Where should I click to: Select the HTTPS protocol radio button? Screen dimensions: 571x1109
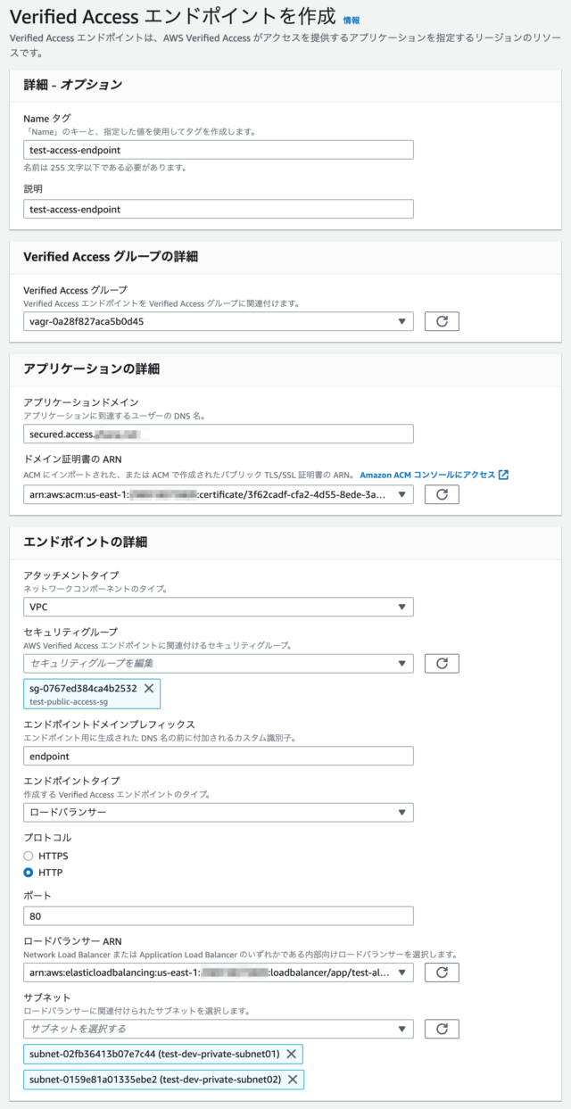[28, 856]
